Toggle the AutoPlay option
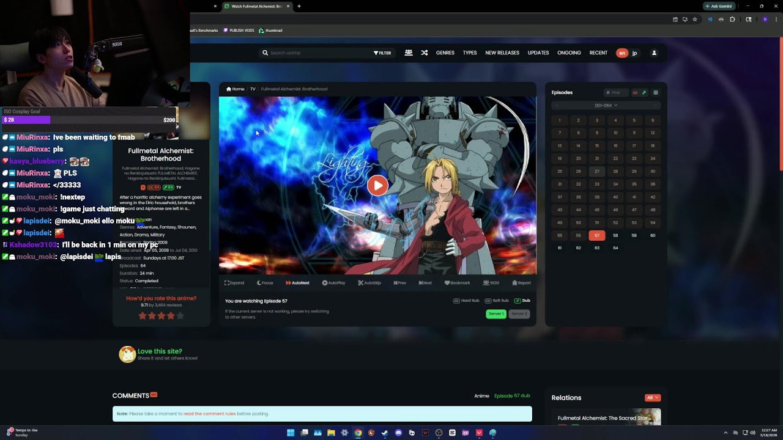The width and height of the screenshot is (783, 440). [x=333, y=283]
